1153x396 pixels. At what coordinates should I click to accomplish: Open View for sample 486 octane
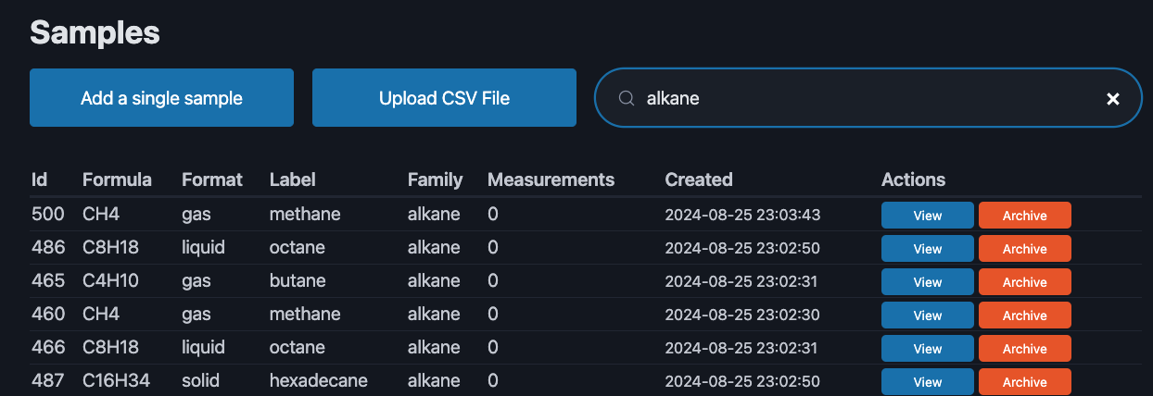click(927, 249)
